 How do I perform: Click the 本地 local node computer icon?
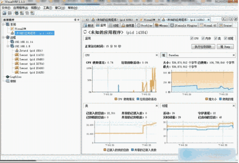8,24
